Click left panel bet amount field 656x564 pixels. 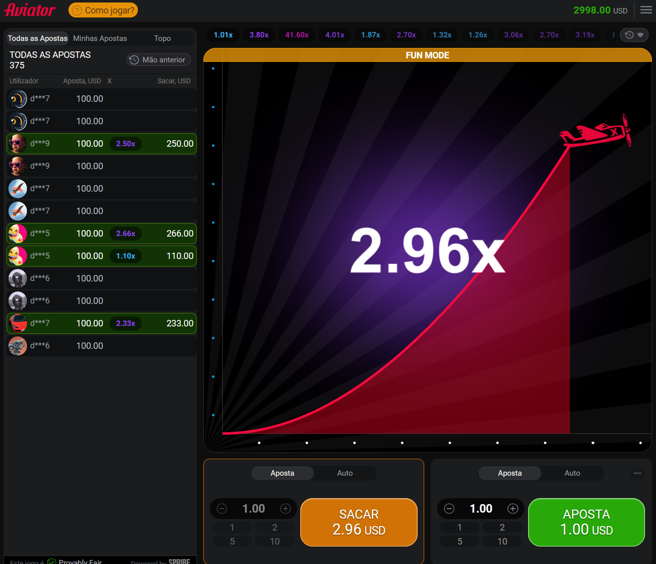click(254, 509)
